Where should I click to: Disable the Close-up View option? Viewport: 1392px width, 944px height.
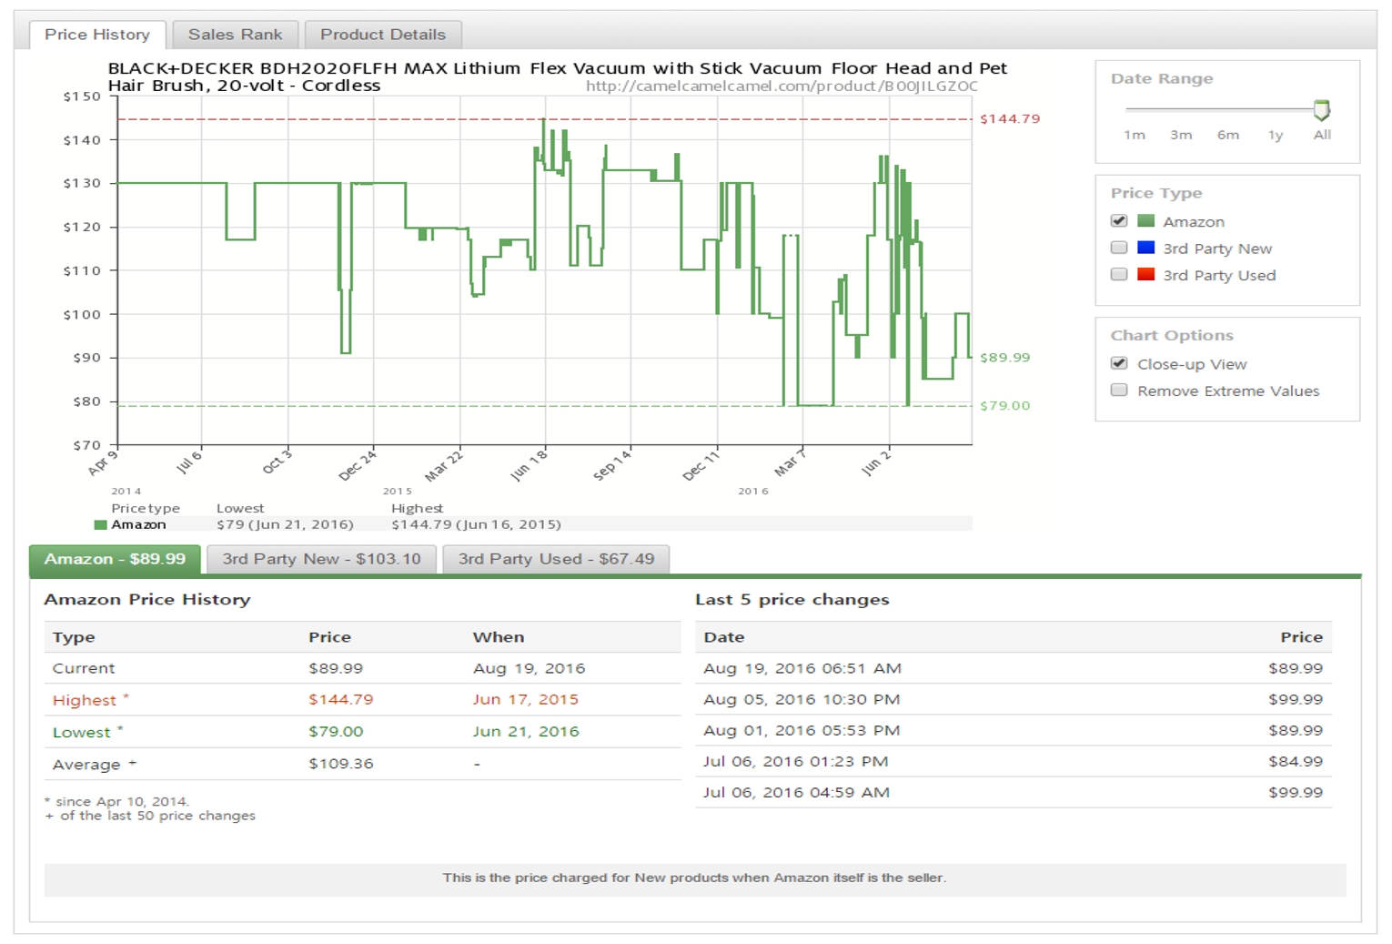[1119, 363]
